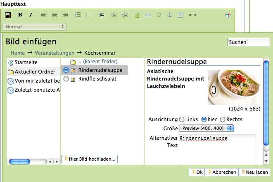This screenshot has width=273, height=182.
Task: Open the Normal paragraph style dropdown
Action: [34, 27]
